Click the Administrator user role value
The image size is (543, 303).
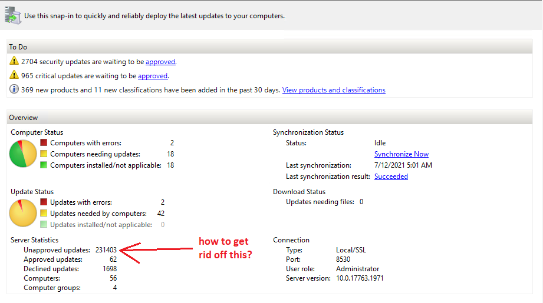point(357,269)
